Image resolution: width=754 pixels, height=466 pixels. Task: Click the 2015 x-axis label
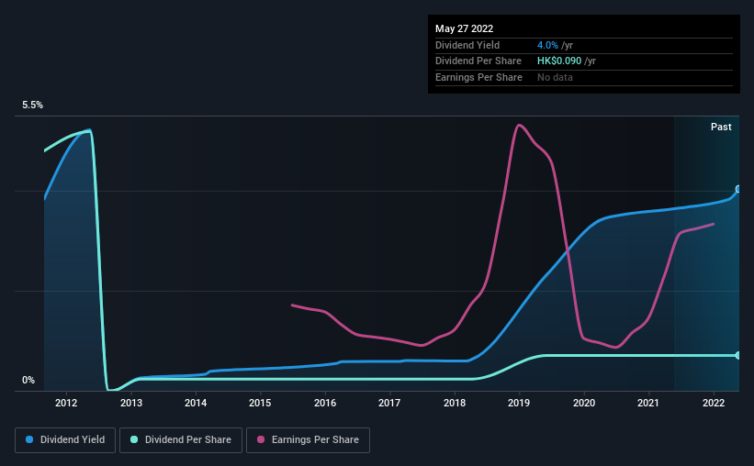tap(260, 403)
